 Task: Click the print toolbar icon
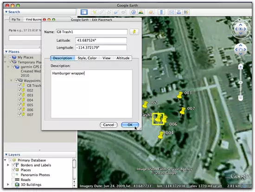click(178, 12)
